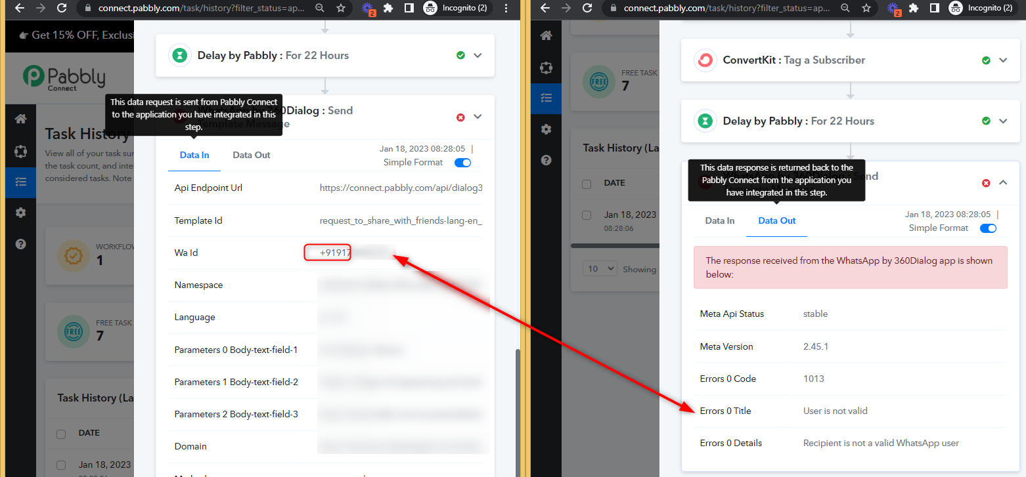The height and width of the screenshot is (477, 1026).
Task: Switch to Data In tab in right window
Action: (720, 221)
